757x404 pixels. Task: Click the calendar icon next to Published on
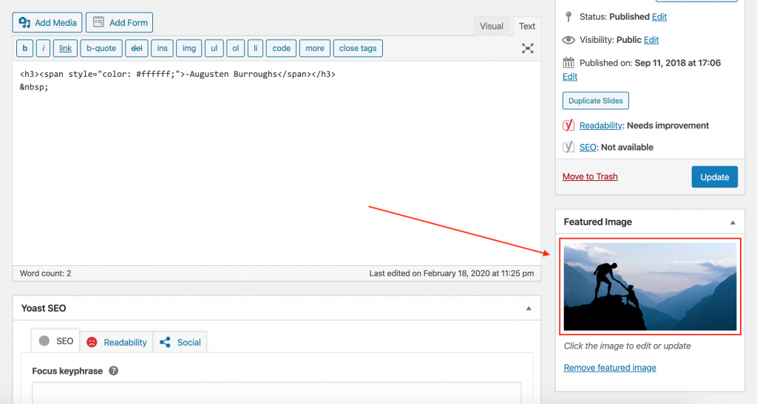point(568,63)
